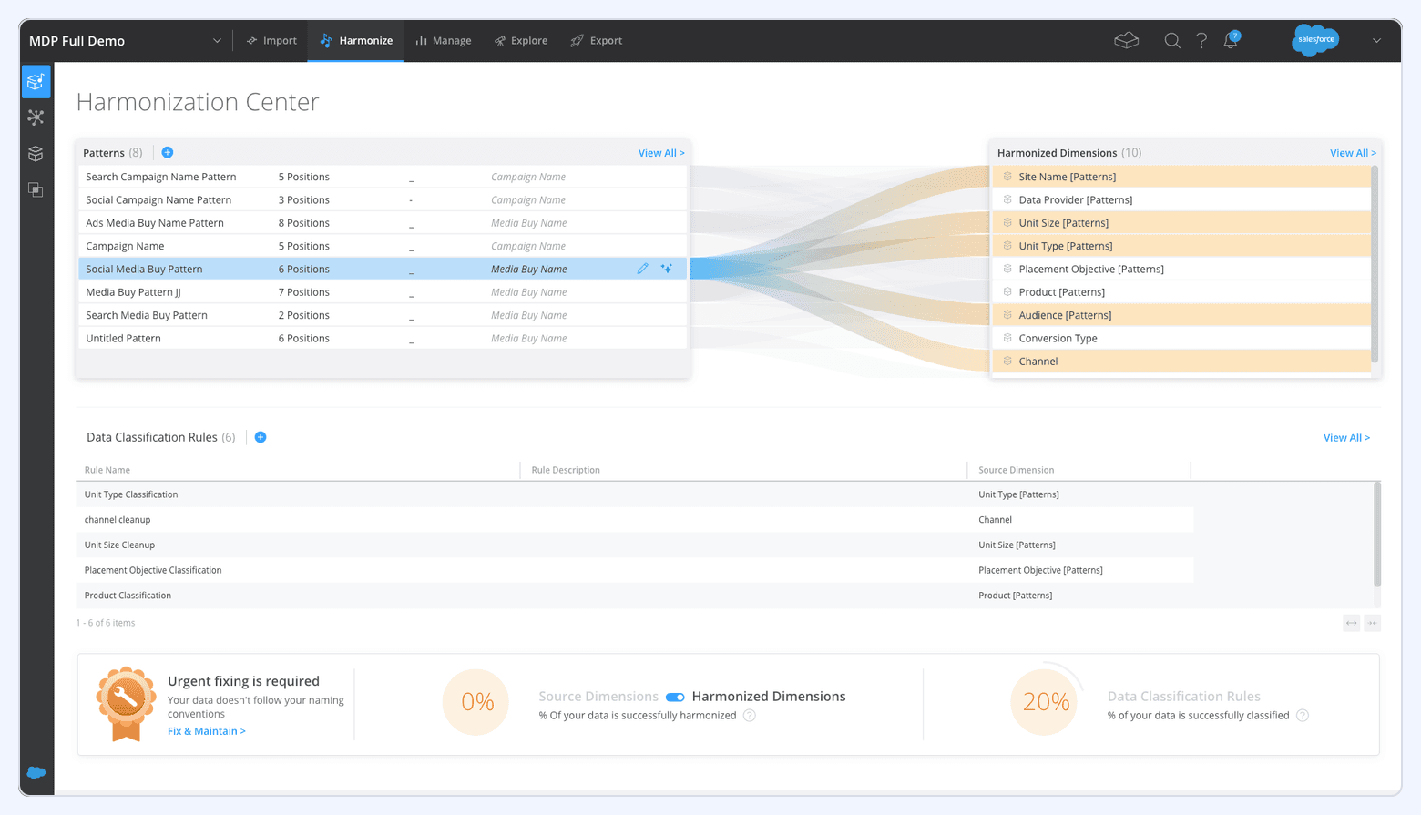This screenshot has width=1421, height=815.
Task: Open the help question mark icon
Action: 1201,40
